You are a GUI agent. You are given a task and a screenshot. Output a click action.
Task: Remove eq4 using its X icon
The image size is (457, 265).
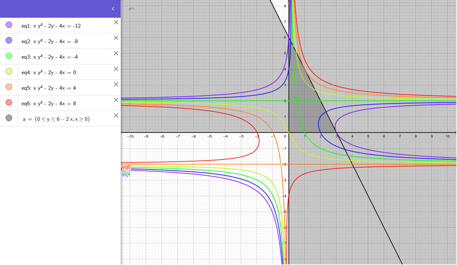pyautogui.click(x=116, y=69)
